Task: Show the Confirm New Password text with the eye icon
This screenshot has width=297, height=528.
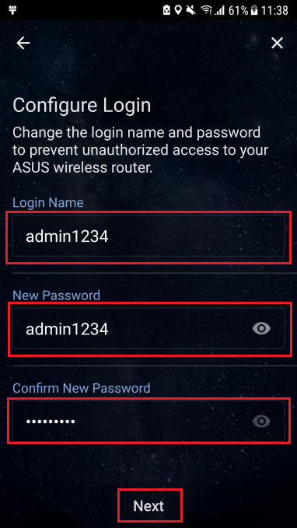Action: (x=261, y=421)
